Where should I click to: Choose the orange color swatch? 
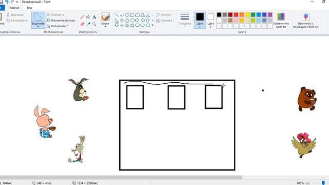[x=242, y=15]
